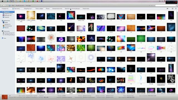Viewport: 178px width, 100px height.
Task: Open the Общий доступ dropdown
Action: pyautogui.click(x=28, y=9)
